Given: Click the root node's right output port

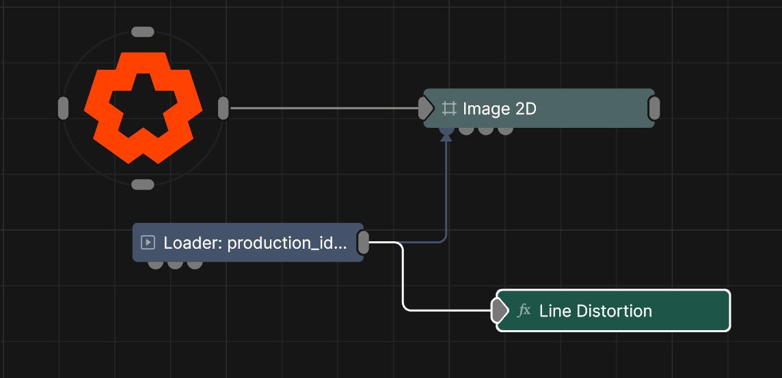Looking at the screenshot, I should coord(224,108).
